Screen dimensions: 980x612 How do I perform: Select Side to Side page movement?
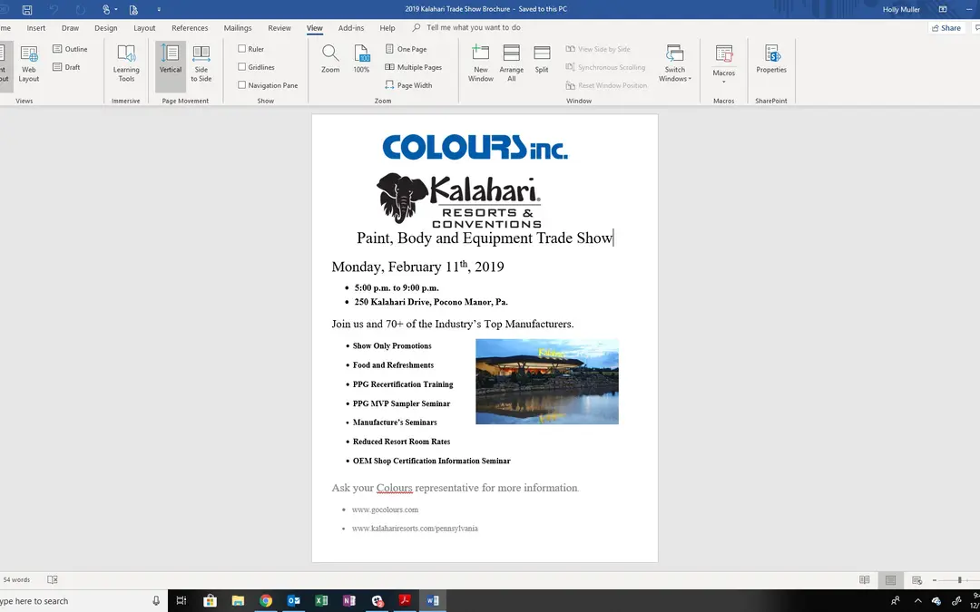(x=201, y=64)
